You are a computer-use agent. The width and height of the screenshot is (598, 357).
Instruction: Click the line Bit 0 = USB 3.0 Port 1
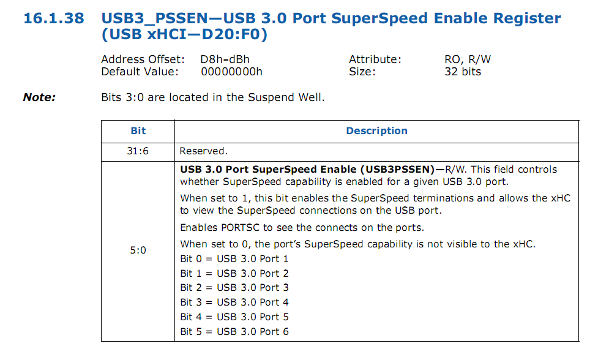(234, 259)
